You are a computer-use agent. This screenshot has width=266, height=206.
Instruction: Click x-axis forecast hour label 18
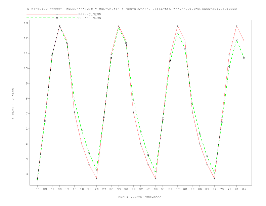click(82, 189)
